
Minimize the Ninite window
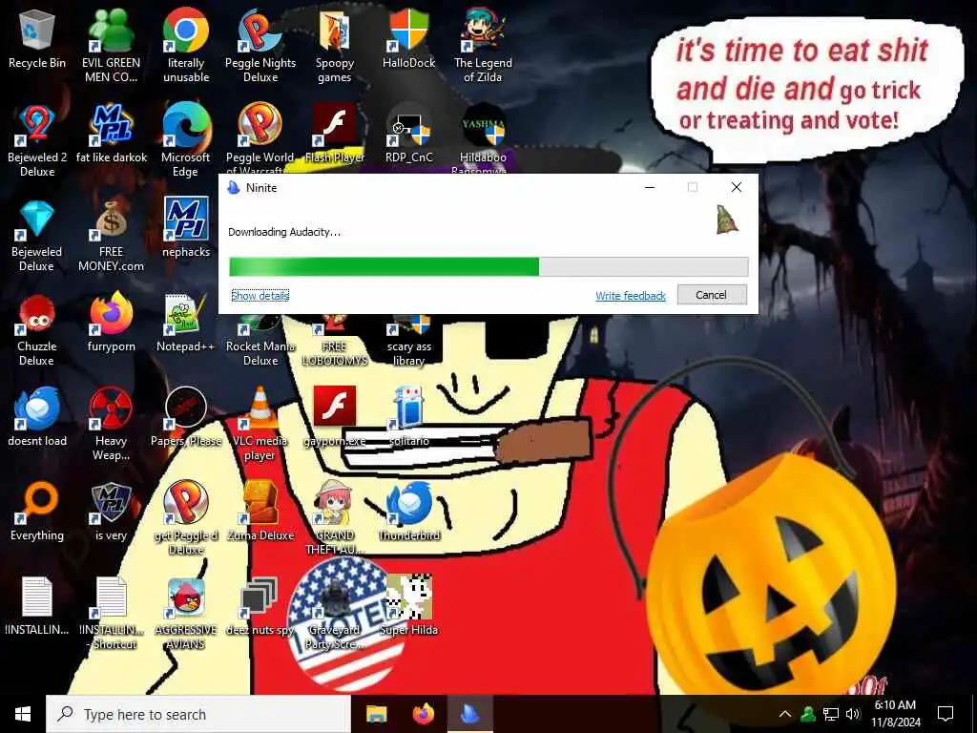pos(649,187)
